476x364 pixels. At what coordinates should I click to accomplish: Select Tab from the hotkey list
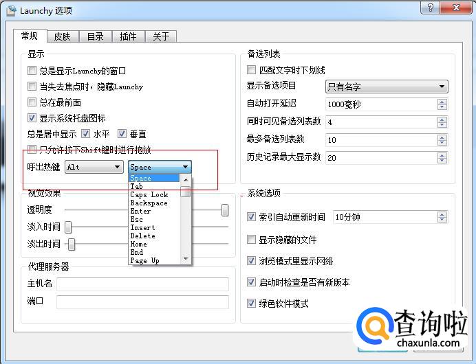(x=137, y=187)
